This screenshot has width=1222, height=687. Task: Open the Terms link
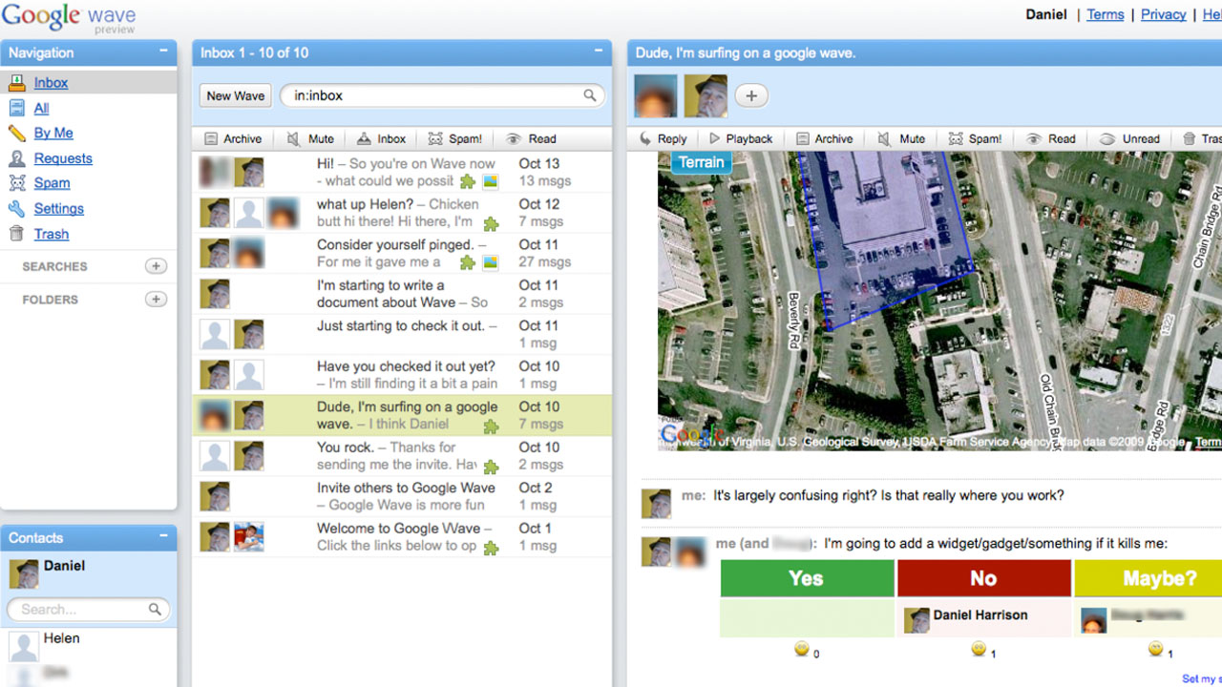[x=1106, y=14]
